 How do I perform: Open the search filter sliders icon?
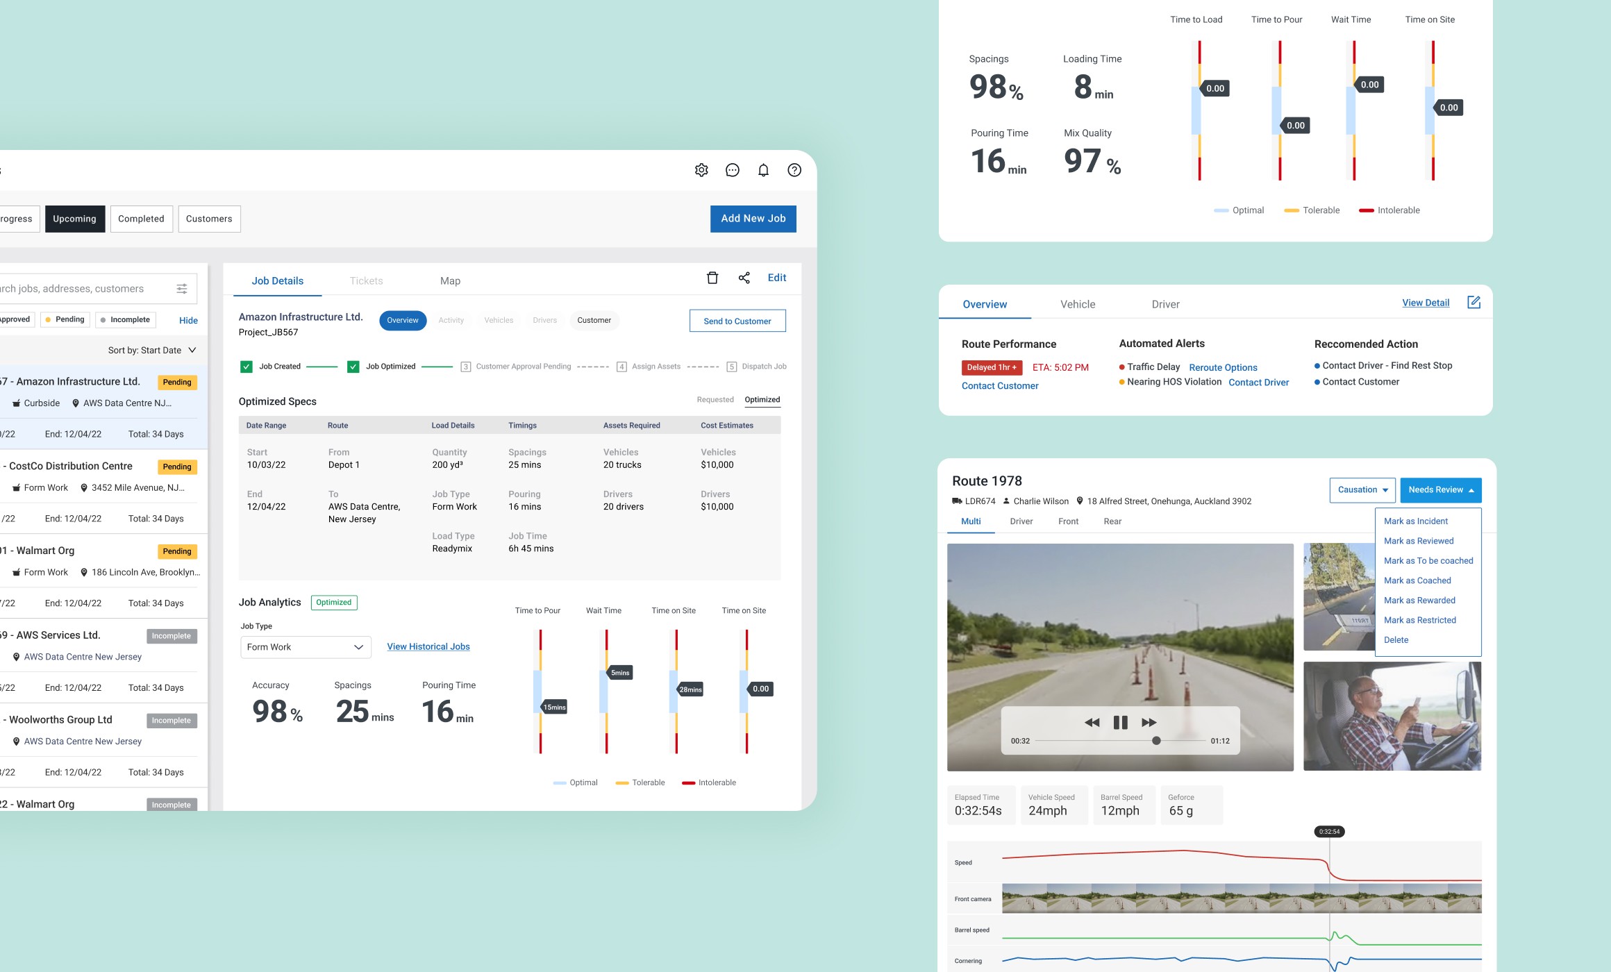click(x=182, y=289)
